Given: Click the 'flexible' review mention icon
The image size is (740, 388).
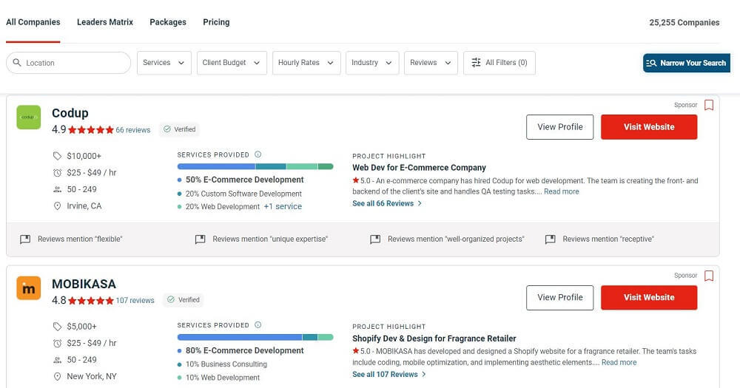Looking at the screenshot, I should coord(25,239).
